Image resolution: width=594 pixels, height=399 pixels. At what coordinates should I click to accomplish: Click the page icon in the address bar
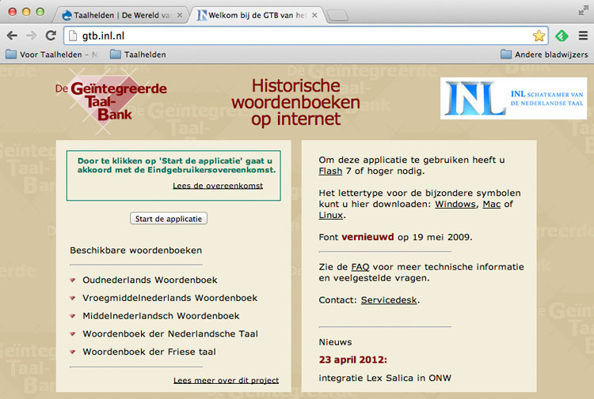pos(72,36)
